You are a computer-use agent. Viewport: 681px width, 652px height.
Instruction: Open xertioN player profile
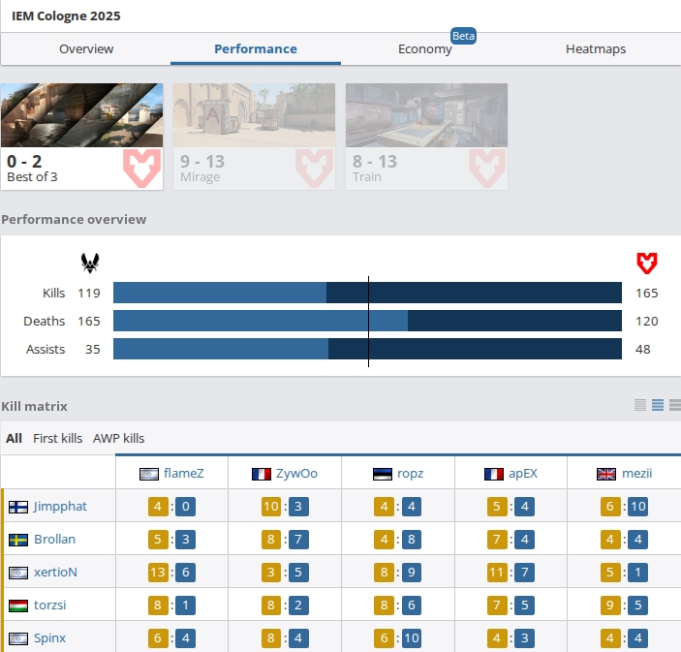click(x=55, y=573)
